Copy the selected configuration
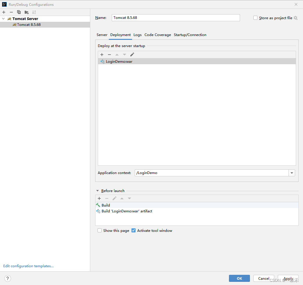Screen dimensions: 303x285 click(19, 12)
